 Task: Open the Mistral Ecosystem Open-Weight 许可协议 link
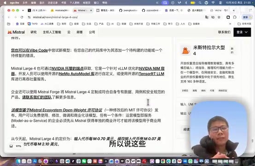(57, 110)
